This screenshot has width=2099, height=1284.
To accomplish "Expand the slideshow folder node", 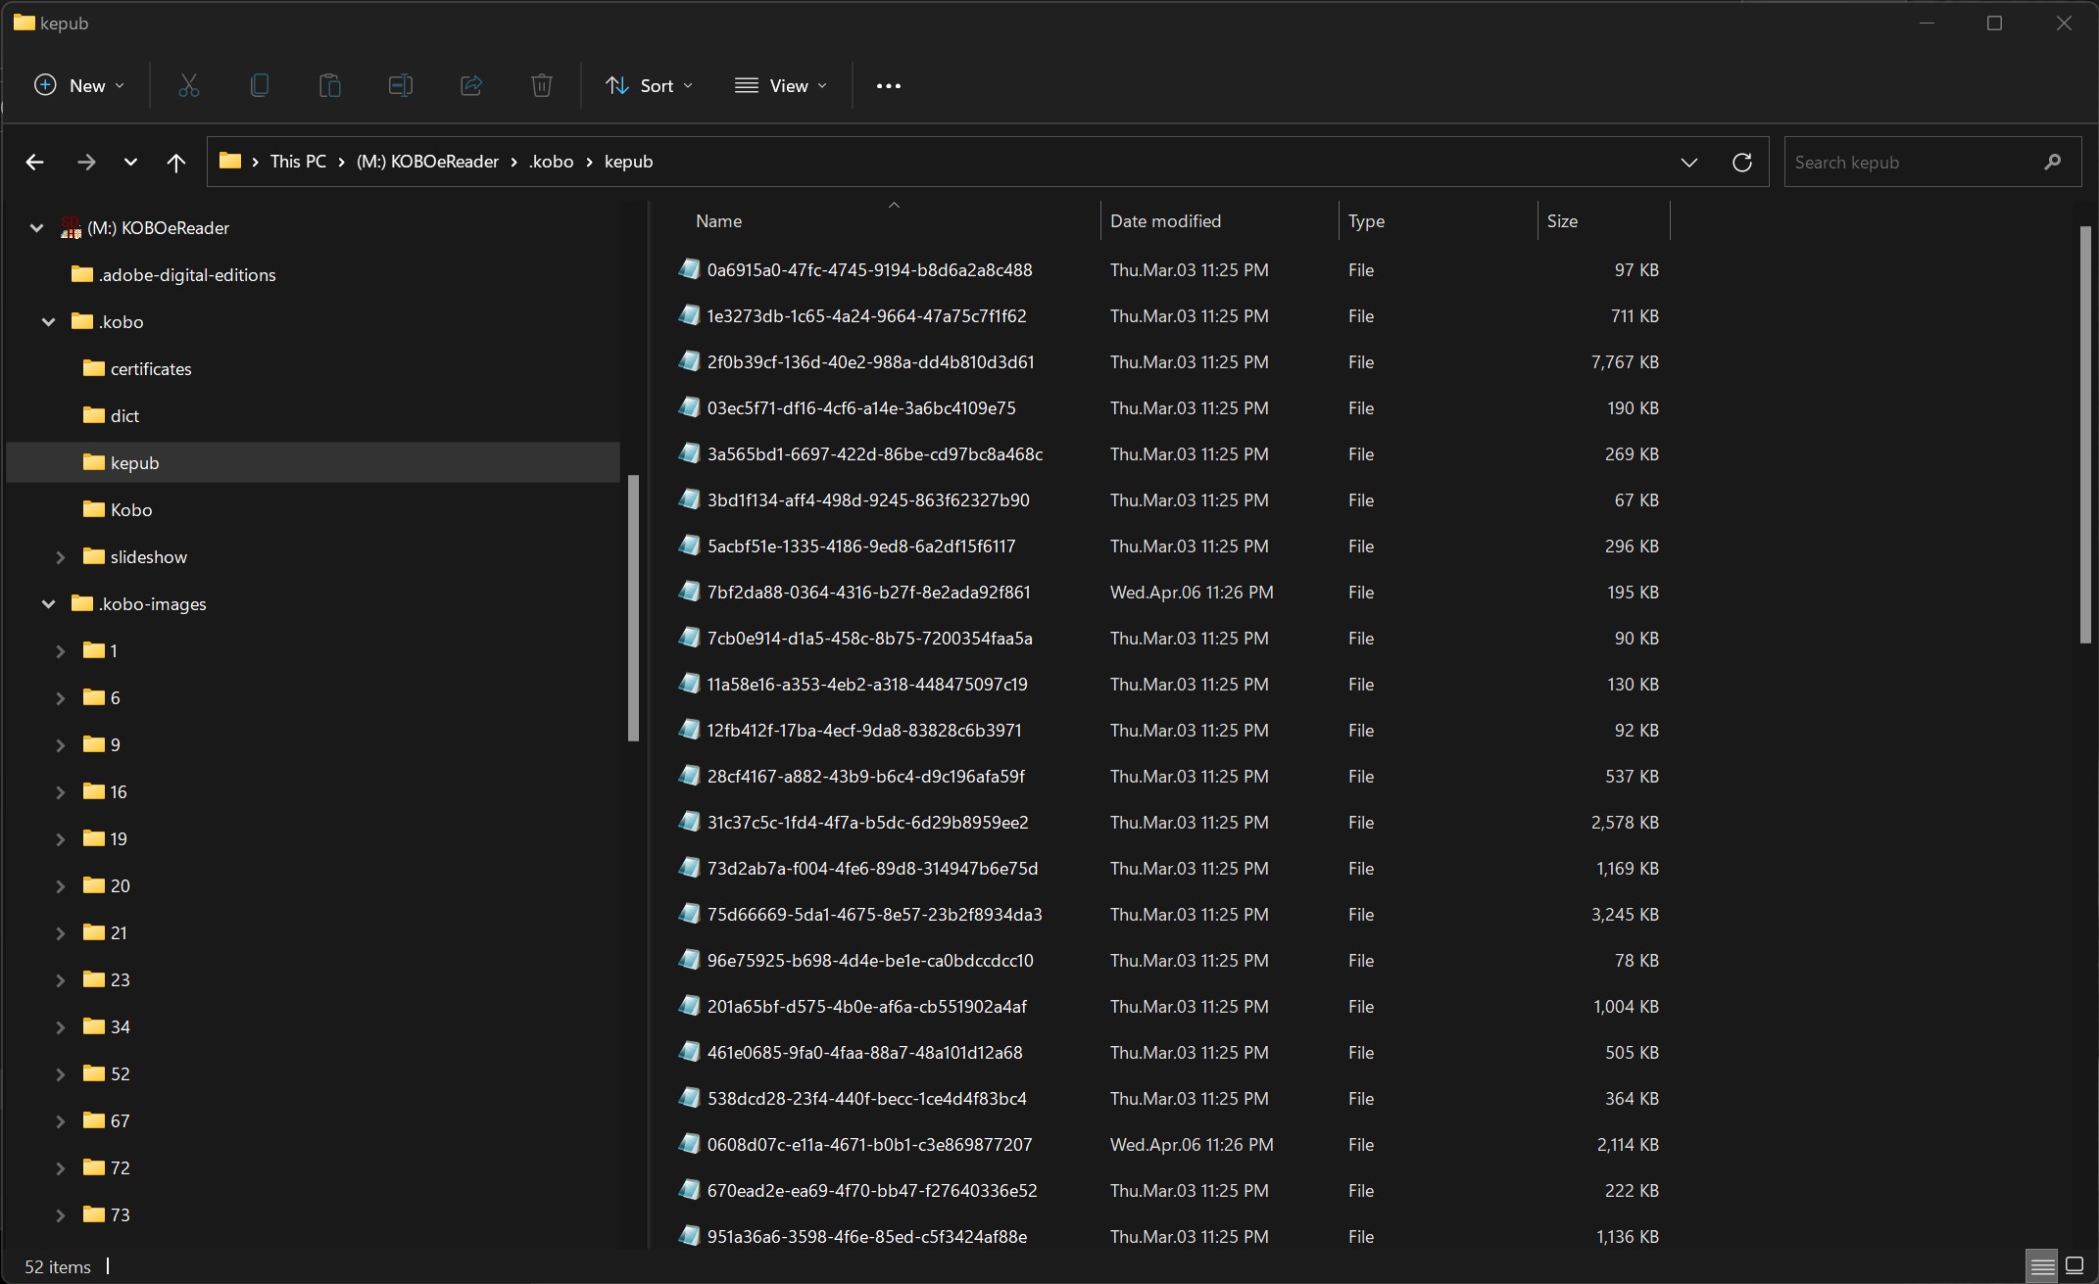I will [60, 557].
